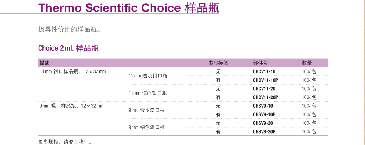The height and width of the screenshot is (145, 365).
Task: Click the 9 mm 棕色螺口瓶 cell
Action: (x=147, y=127)
